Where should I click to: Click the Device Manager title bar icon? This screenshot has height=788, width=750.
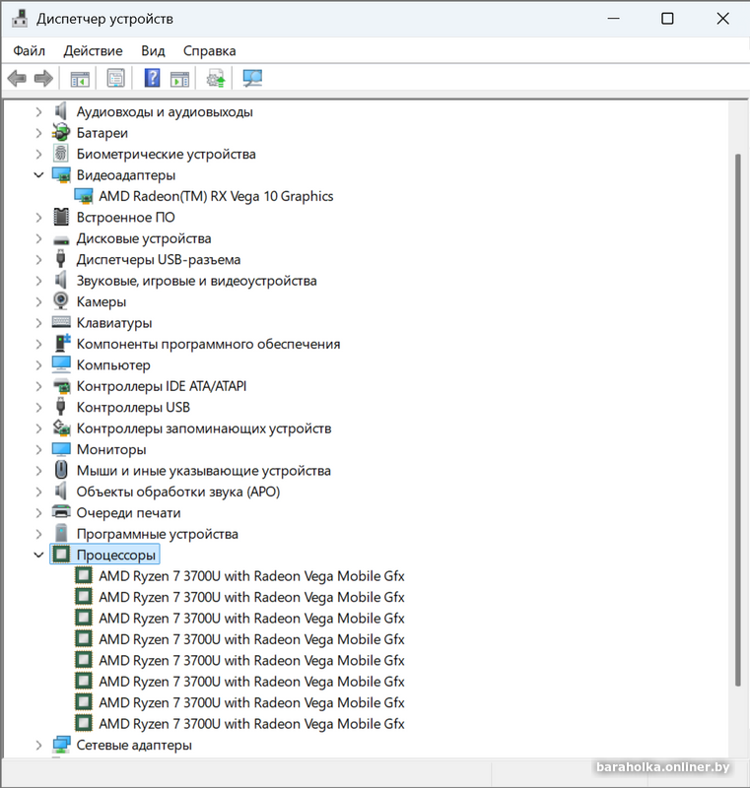(x=20, y=19)
